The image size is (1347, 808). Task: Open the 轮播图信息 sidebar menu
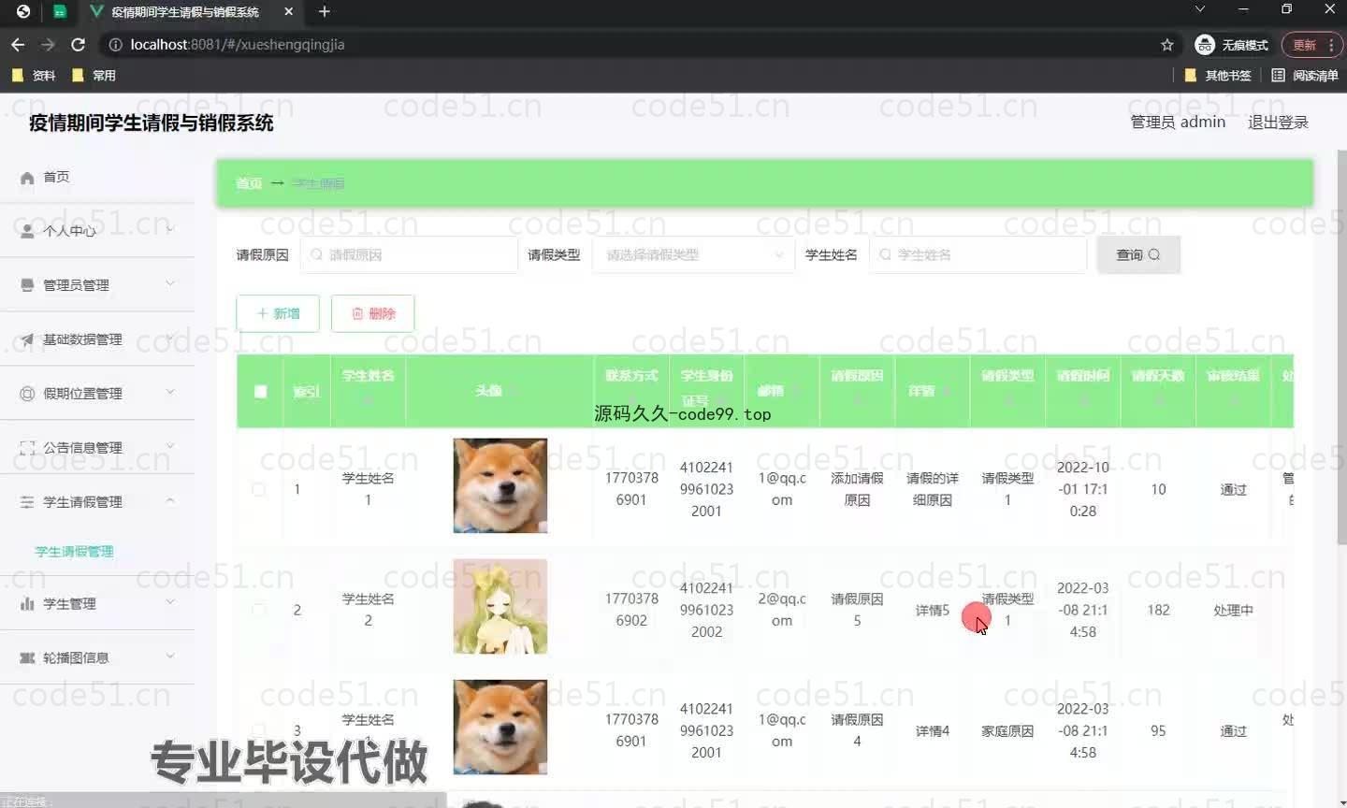point(97,658)
